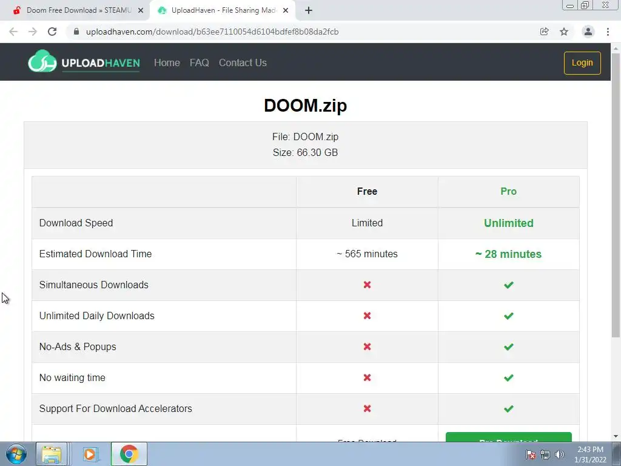The height and width of the screenshot is (466, 621).
Task: Click 'Support For Download Accelerators' row label
Action: click(x=116, y=408)
